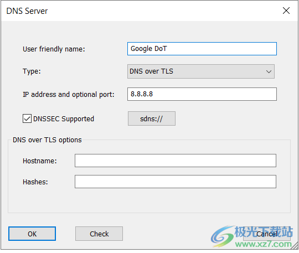Click the "Hostname:" label

point(40,161)
